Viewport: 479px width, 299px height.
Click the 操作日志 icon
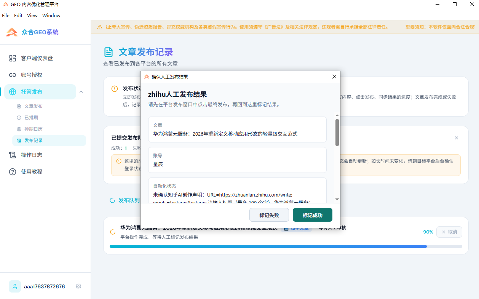coord(13,155)
